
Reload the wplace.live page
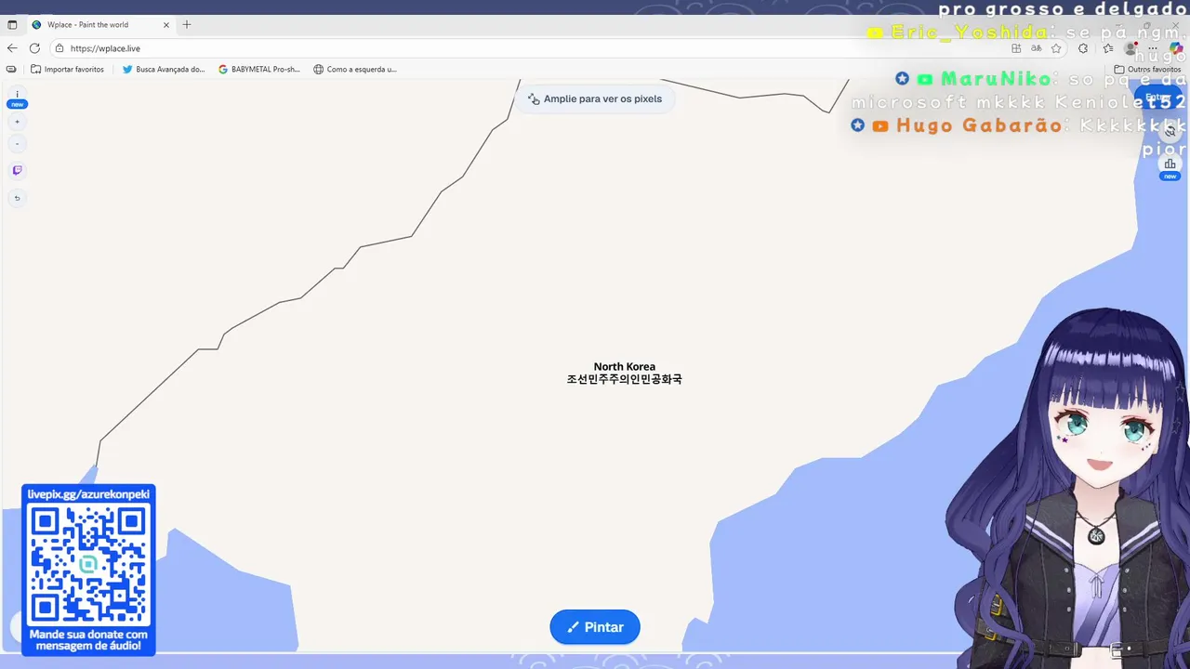point(34,48)
